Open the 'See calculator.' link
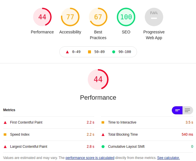 [168, 158]
